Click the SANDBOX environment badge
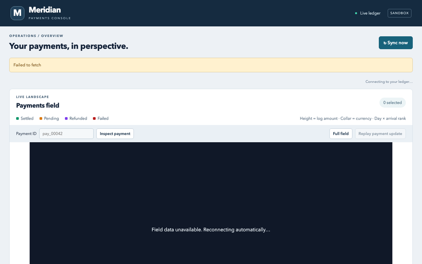This screenshot has height=264, width=422. pyautogui.click(x=399, y=13)
